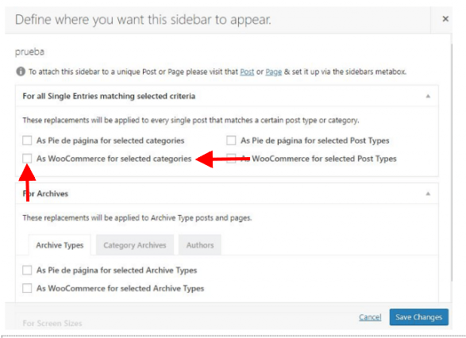Switch to the Archive Types tab
Image resolution: width=466 pixels, height=338 pixels.
60,245
